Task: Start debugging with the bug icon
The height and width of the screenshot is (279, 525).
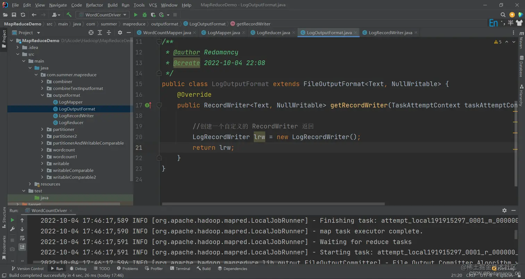Action: 144,15
